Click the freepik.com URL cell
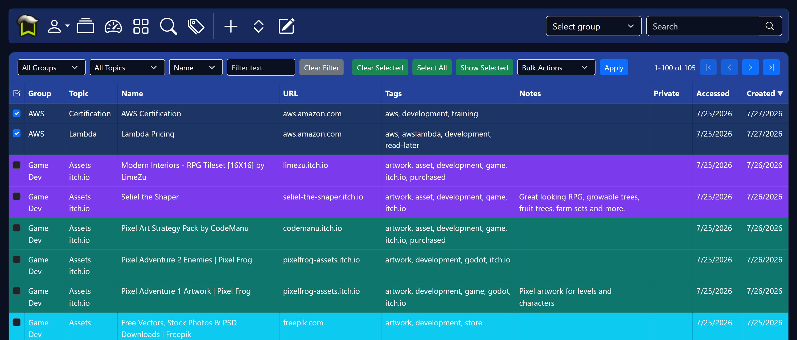Viewport: 797px width, 340px height. [x=303, y=322]
